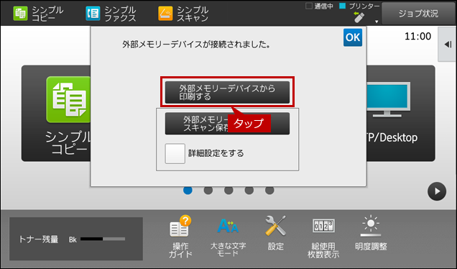
Task: Show 総使用枚数表示 total count
Action: [323, 237]
